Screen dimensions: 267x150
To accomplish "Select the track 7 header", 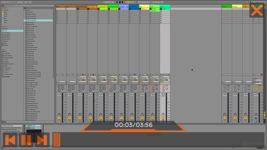I will coord(124,7).
